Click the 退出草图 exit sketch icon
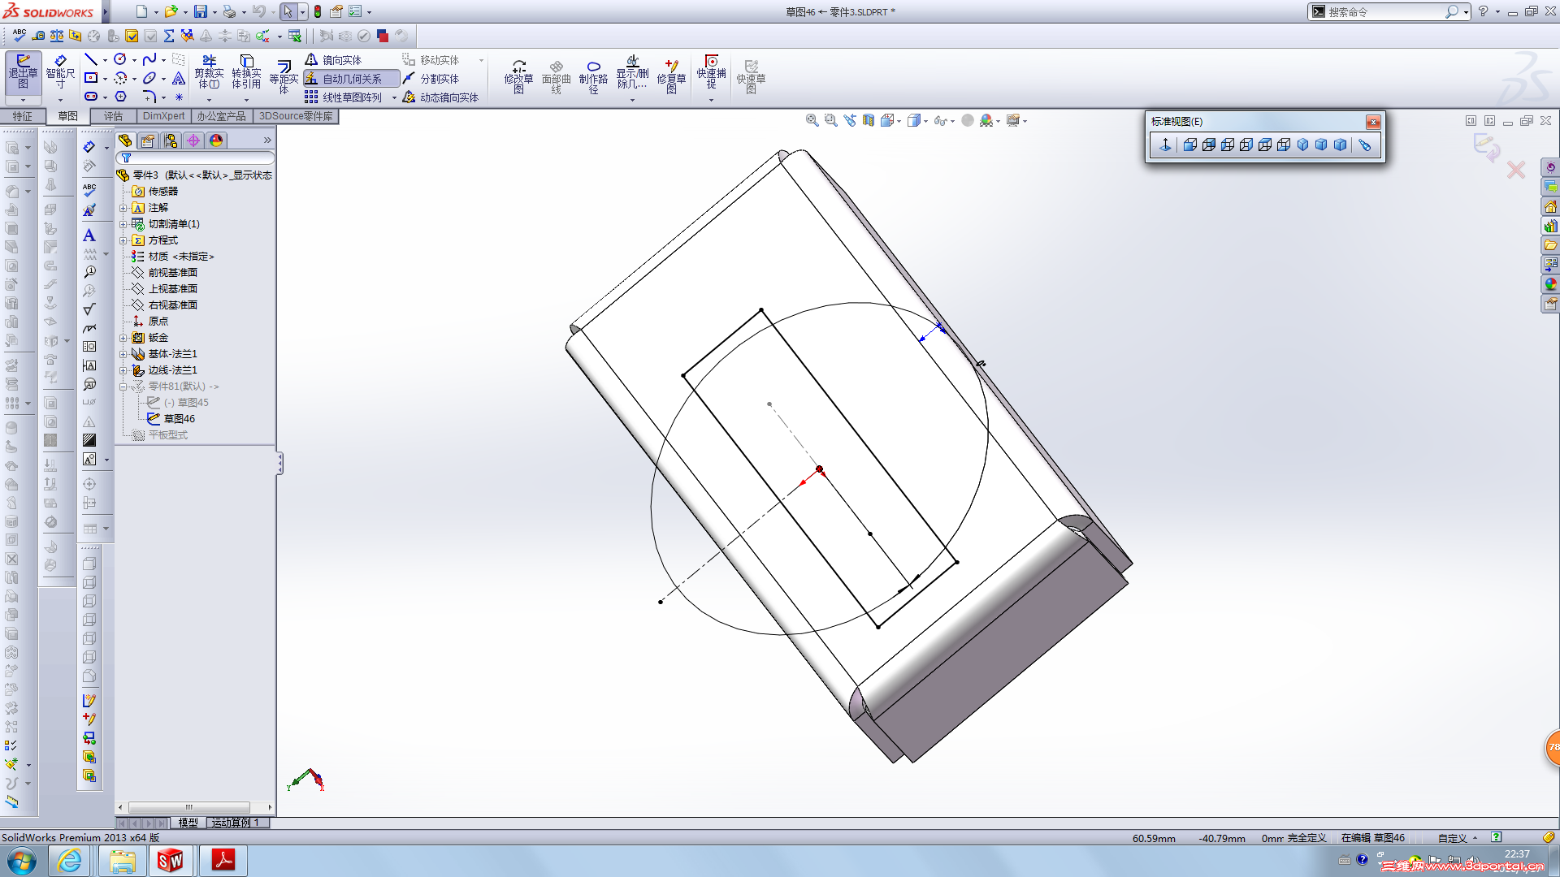This screenshot has width=1560, height=877. [23, 71]
